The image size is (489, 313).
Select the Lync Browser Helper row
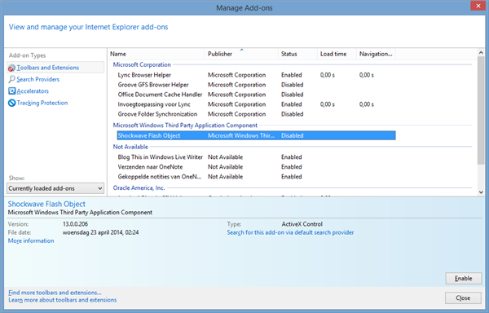(256, 75)
